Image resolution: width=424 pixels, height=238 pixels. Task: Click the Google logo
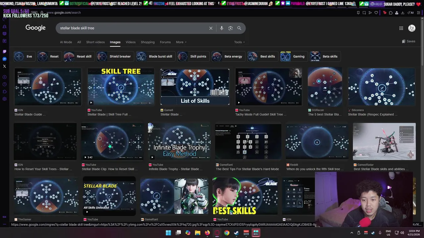(35, 28)
